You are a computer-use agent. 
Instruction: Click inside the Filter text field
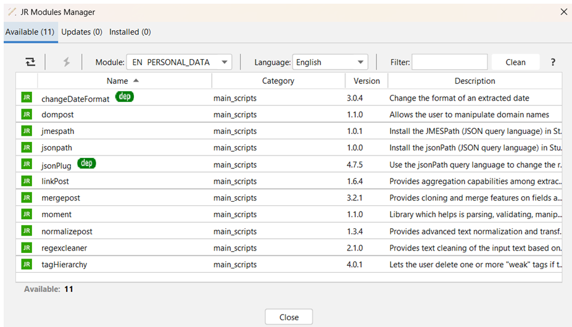(x=449, y=62)
